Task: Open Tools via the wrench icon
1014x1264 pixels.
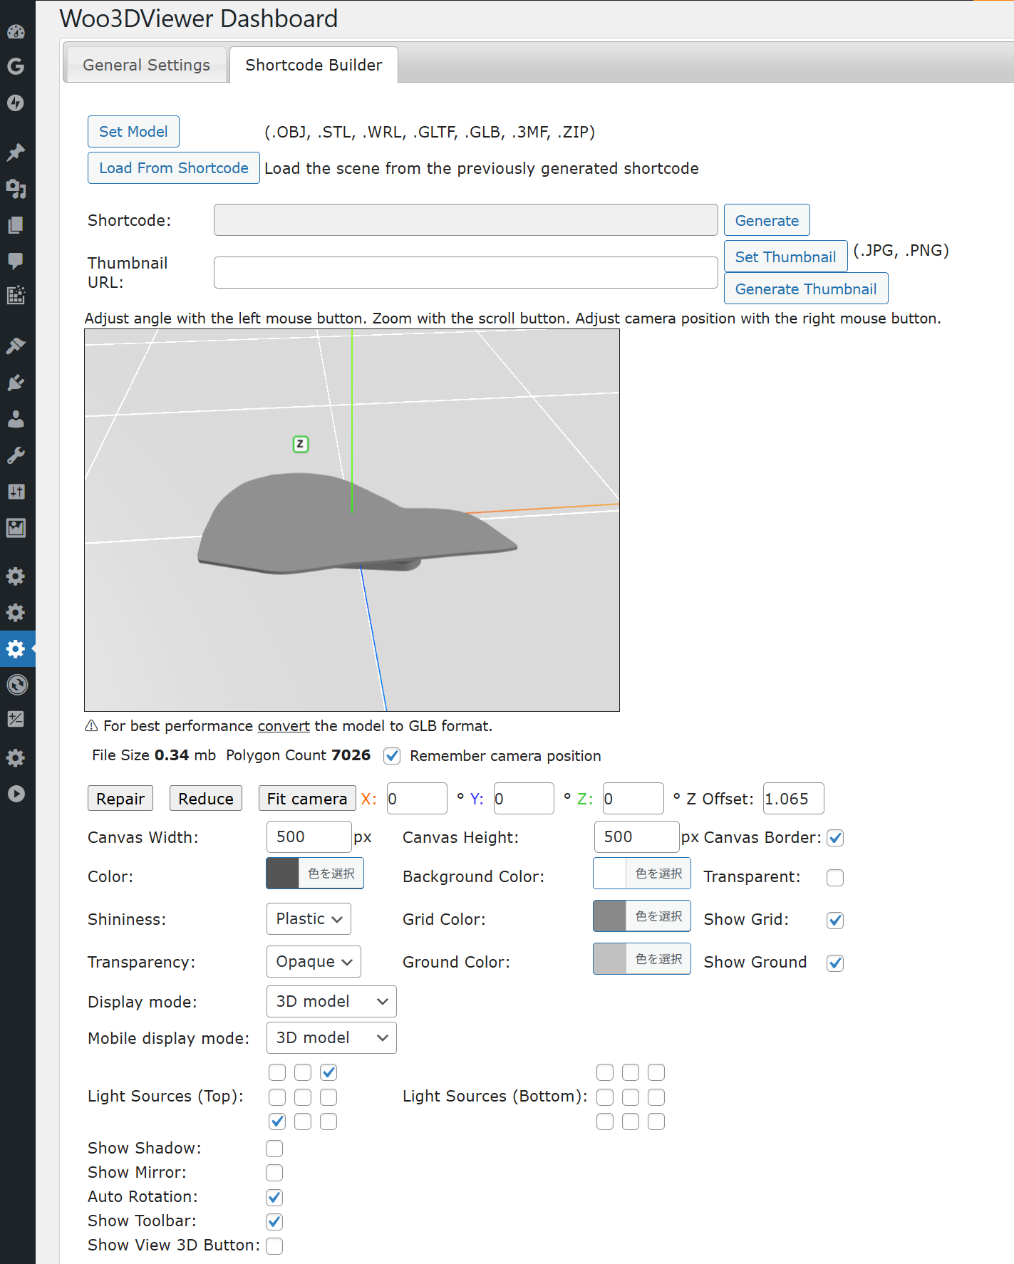Action: pos(16,455)
